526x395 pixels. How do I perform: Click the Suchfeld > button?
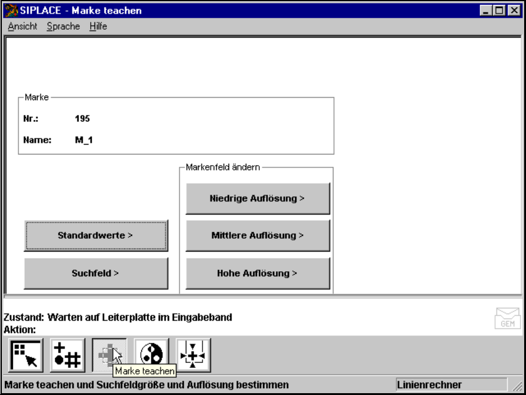(96, 273)
